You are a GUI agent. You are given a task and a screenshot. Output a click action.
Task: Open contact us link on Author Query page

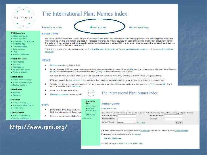[x=87, y=118]
